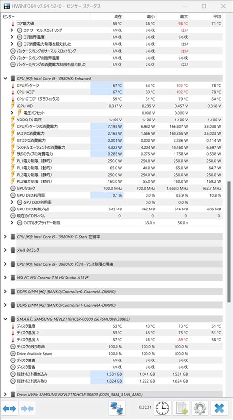
Task: Expand the メモリ タイミング section
Action: point(5,250)
